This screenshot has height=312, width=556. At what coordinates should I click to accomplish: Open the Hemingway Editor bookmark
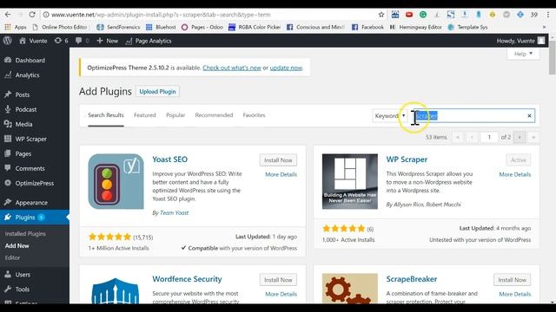click(x=415, y=27)
